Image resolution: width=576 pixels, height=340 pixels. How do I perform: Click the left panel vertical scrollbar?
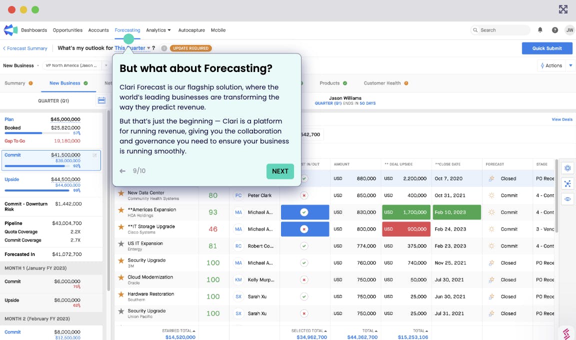pos(108,200)
